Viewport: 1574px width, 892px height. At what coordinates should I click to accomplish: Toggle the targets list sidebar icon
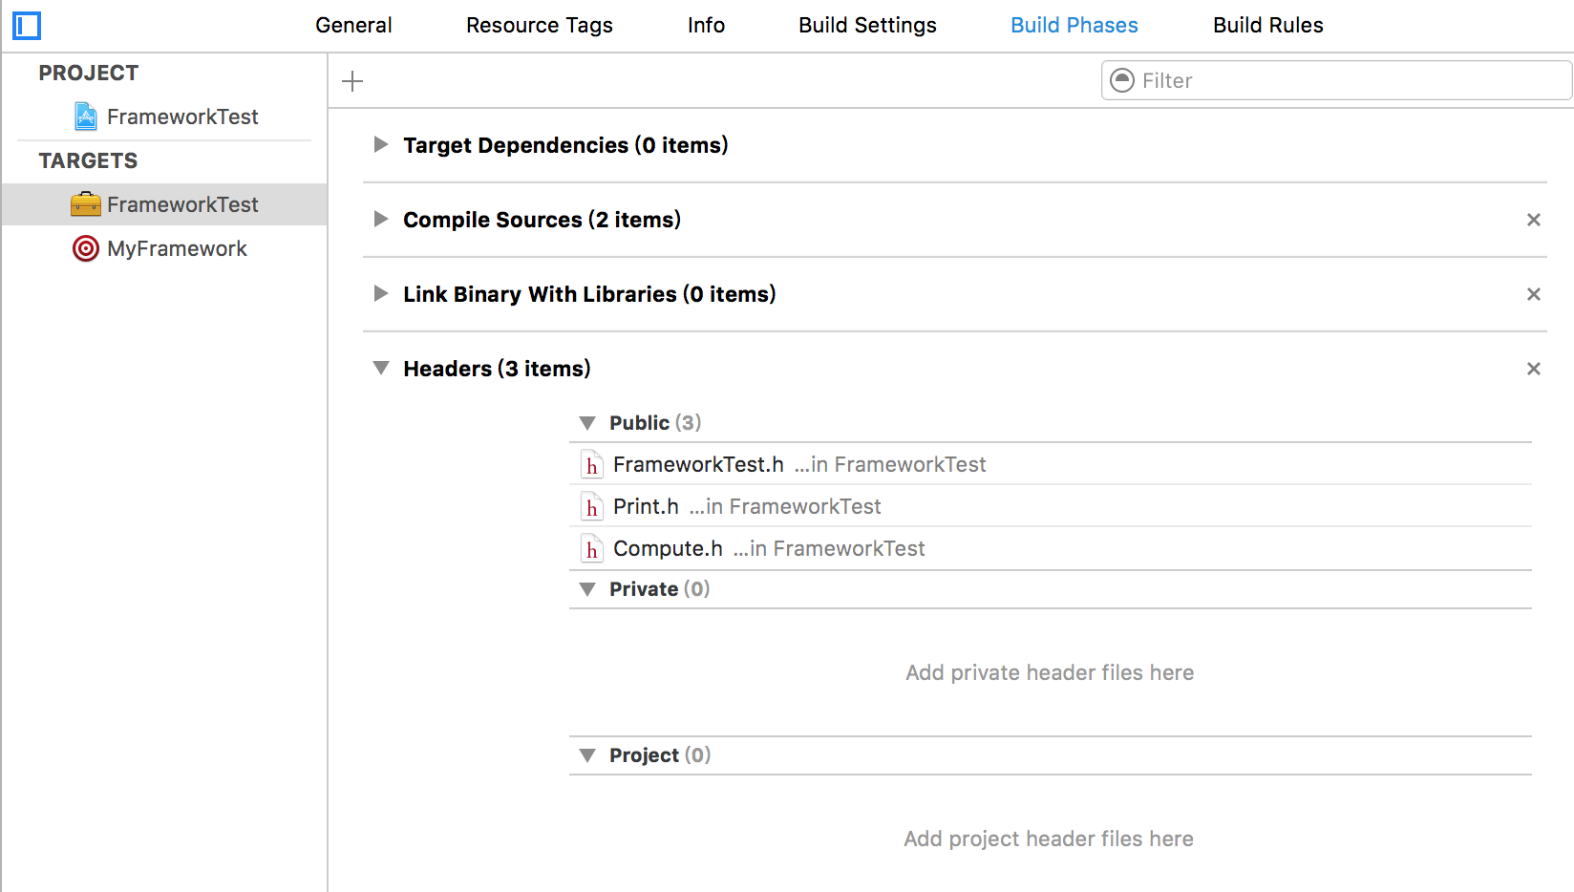(26, 26)
